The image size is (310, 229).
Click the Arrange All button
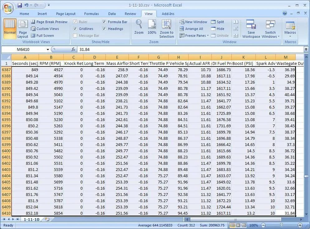tap(191, 29)
